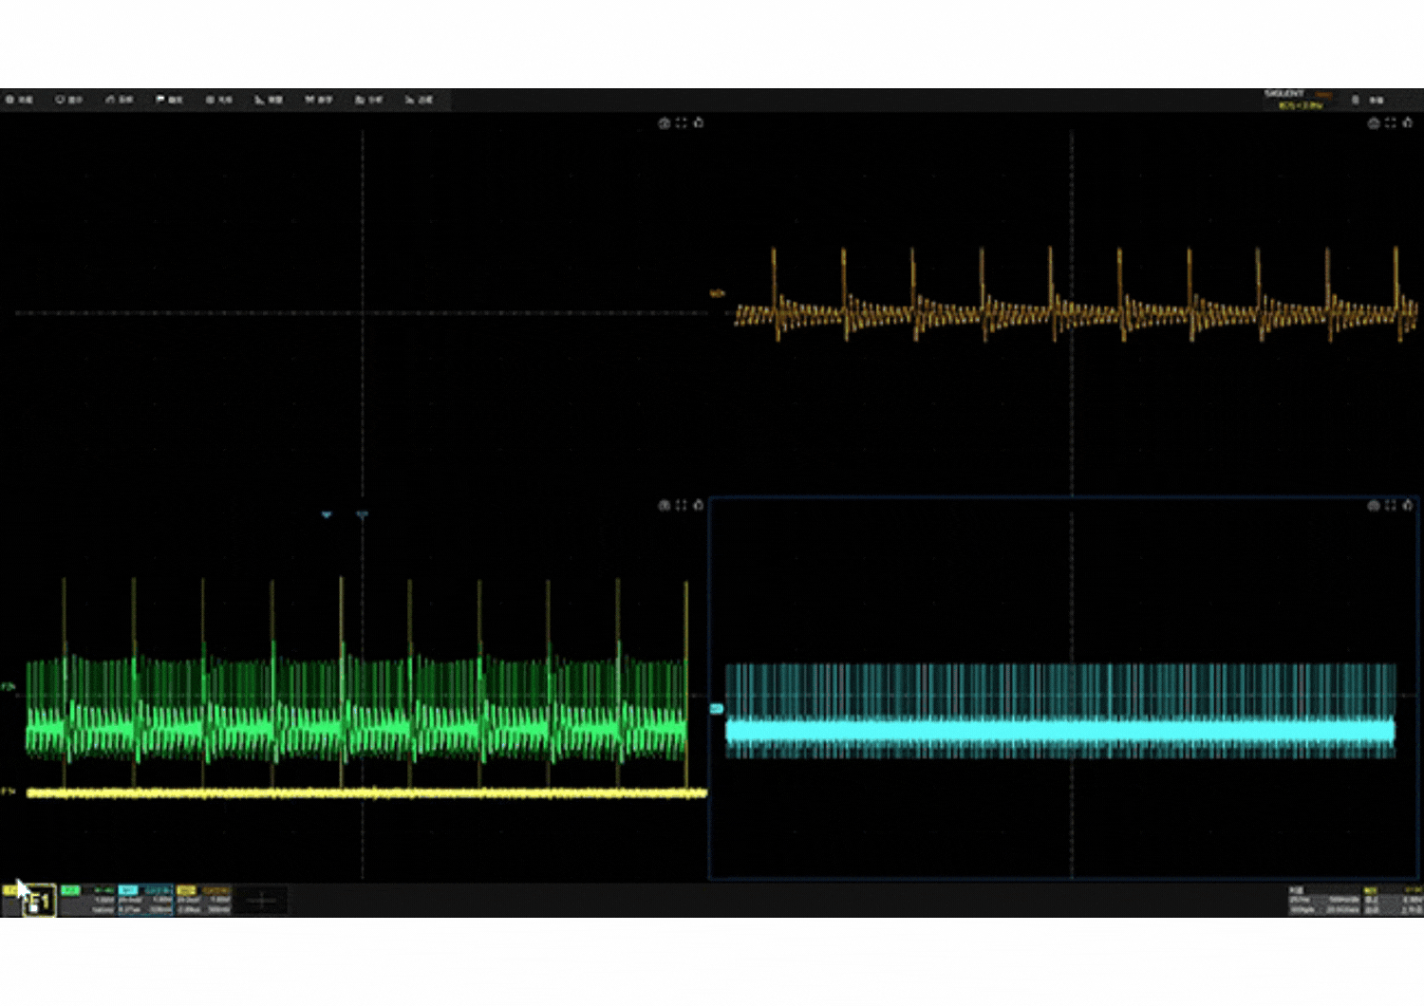Toggle the cyan channel descriptor box

145,900
